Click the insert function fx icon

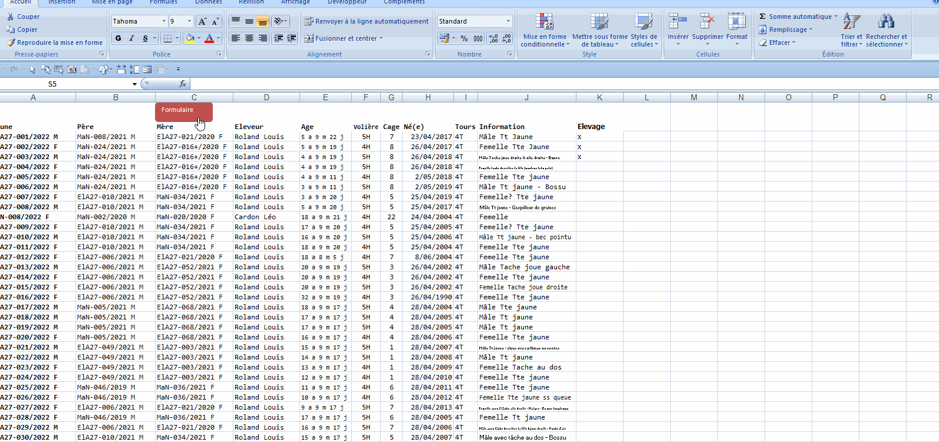183,84
